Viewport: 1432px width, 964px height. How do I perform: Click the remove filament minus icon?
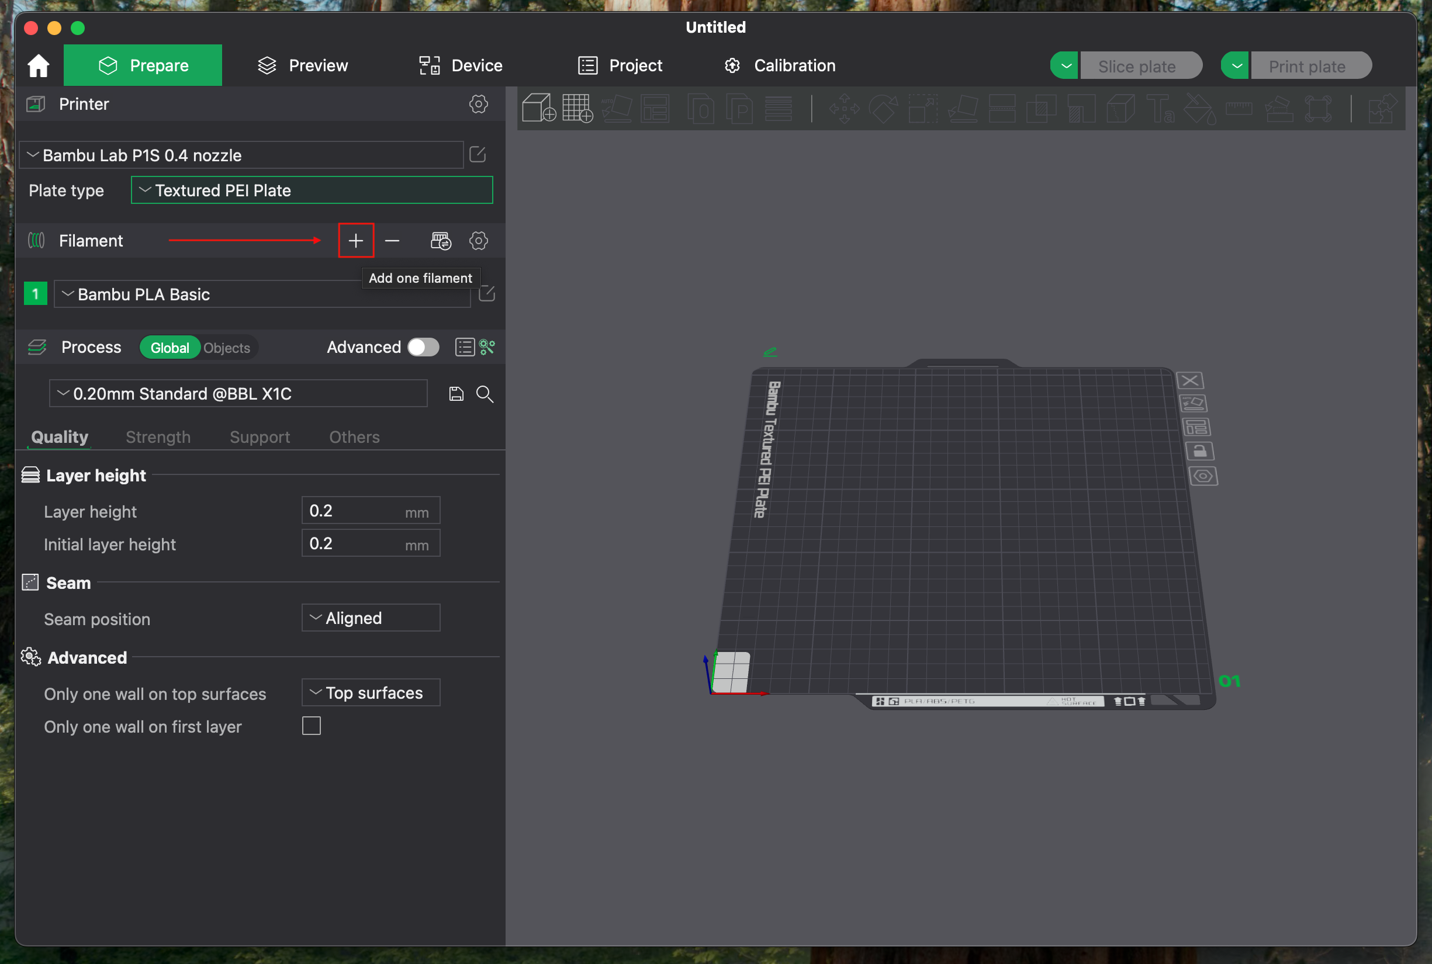pos(392,240)
